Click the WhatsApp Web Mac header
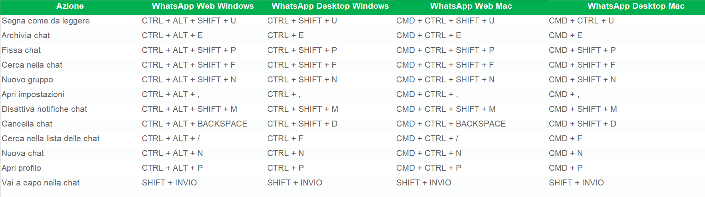705x197 pixels. (471, 6)
